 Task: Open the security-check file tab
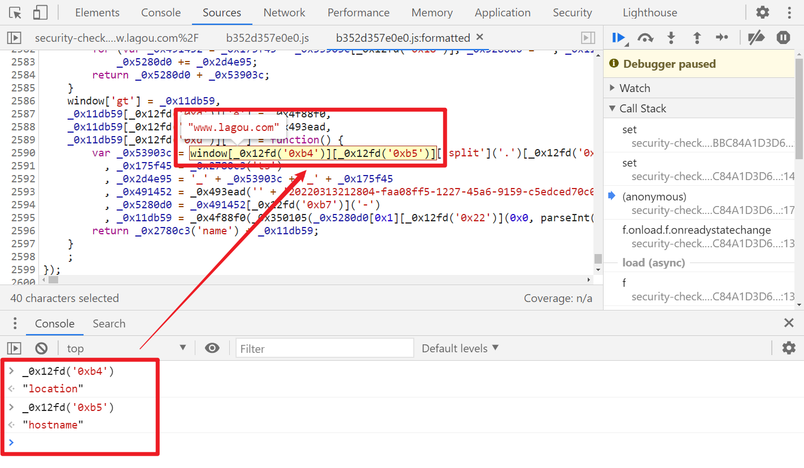pos(117,38)
